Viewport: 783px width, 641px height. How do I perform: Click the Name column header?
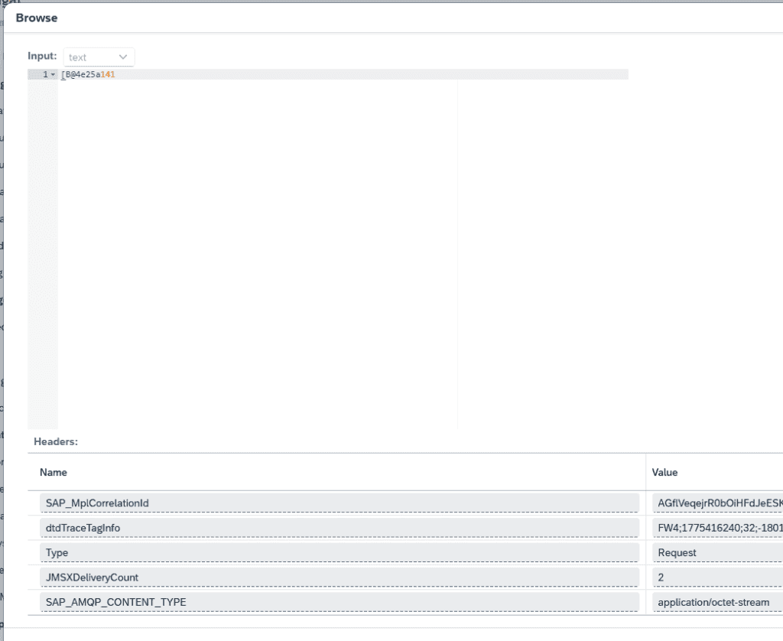click(54, 472)
